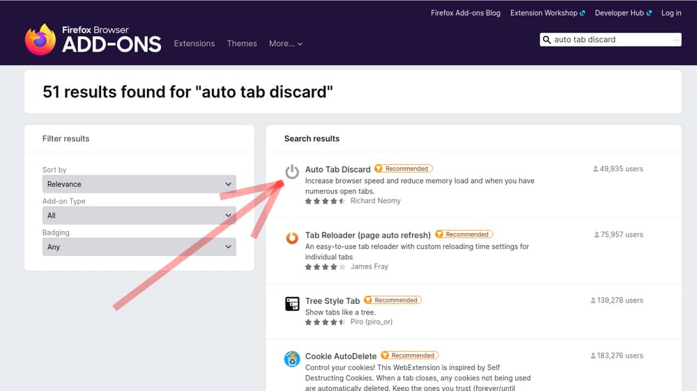Click the "Filter results" heading
This screenshot has height=391, width=697.
pyautogui.click(x=66, y=138)
